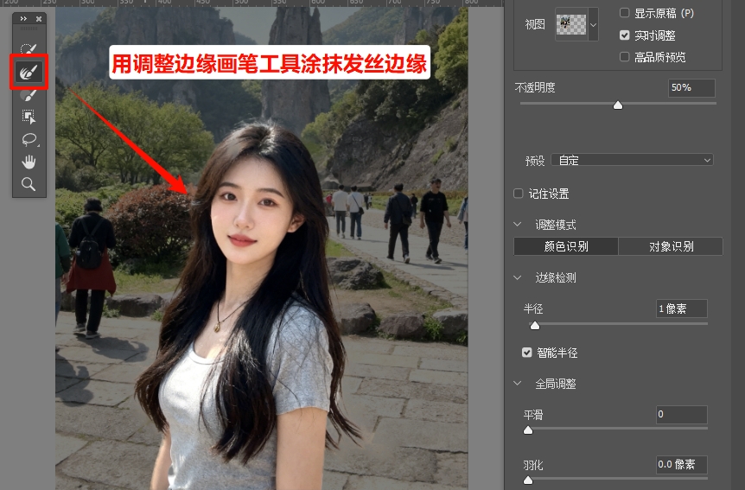Image resolution: width=745 pixels, height=490 pixels.
Task: Click the 平滑 slider handle
Action: pyautogui.click(x=528, y=430)
